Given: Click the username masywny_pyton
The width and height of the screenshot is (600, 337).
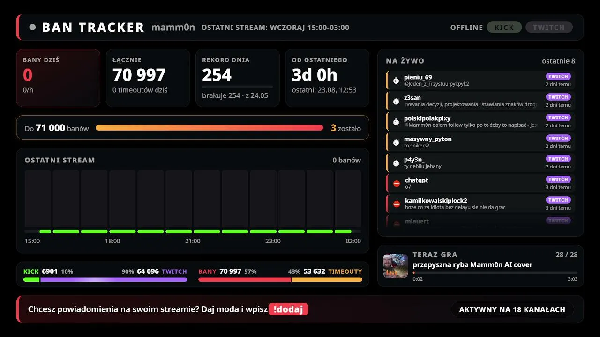Looking at the screenshot, I should 428,139.
